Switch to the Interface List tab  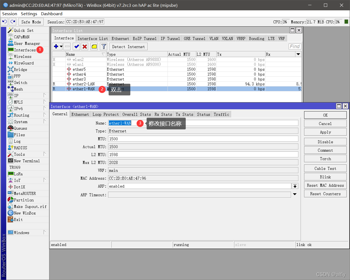point(93,38)
